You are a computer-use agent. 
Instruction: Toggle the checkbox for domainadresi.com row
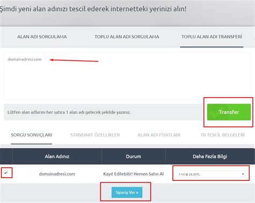click(x=6, y=173)
